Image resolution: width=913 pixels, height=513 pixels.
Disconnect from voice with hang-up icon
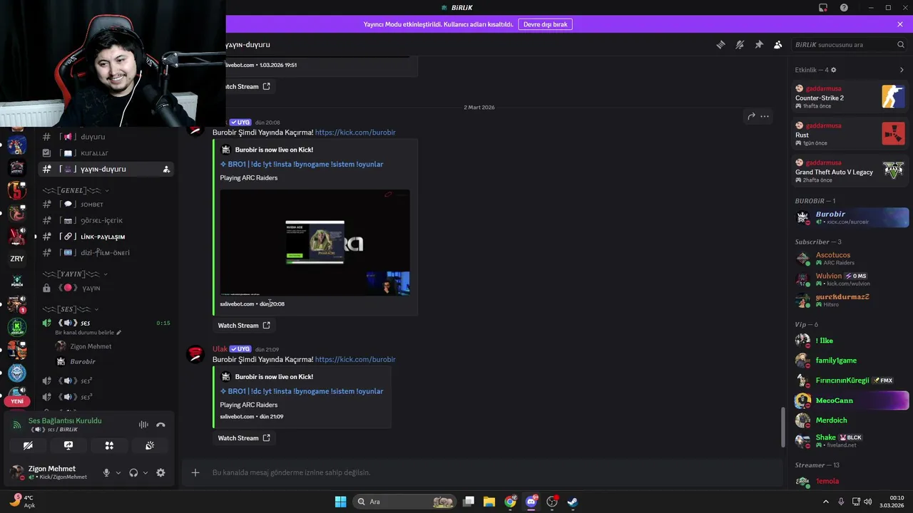[x=160, y=425]
